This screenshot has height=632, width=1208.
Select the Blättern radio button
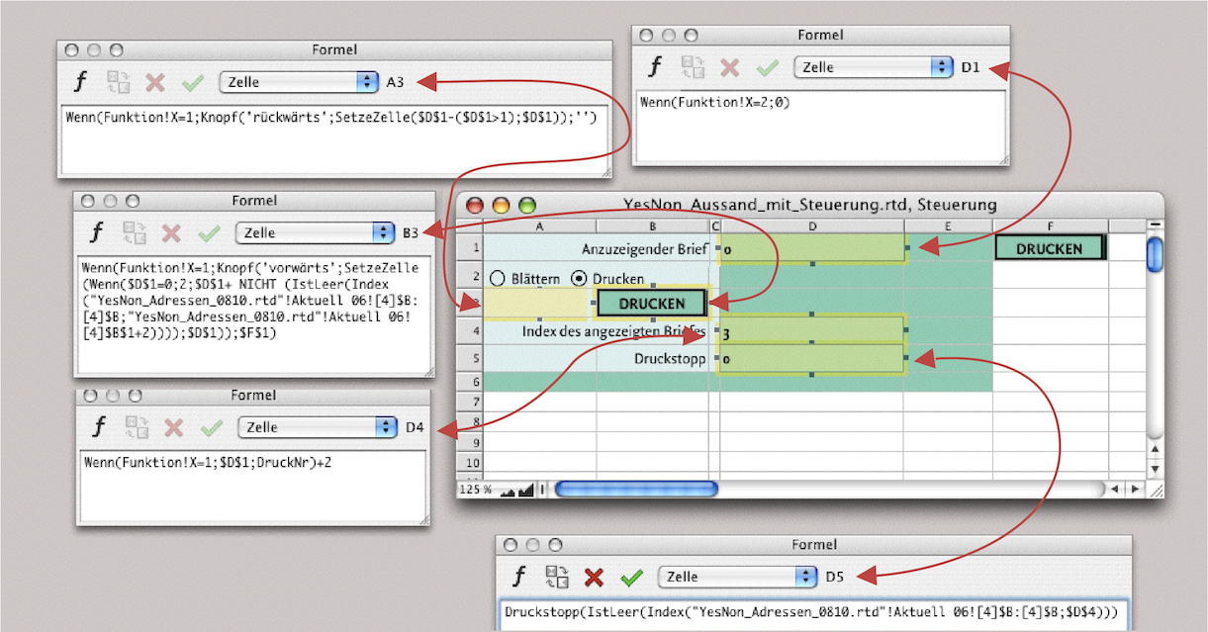click(497, 279)
